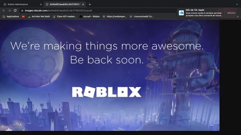Open the YouTube bookmark icon
Image resolution: width=241 pixels, height=135 pixels.
pos(23,16)
